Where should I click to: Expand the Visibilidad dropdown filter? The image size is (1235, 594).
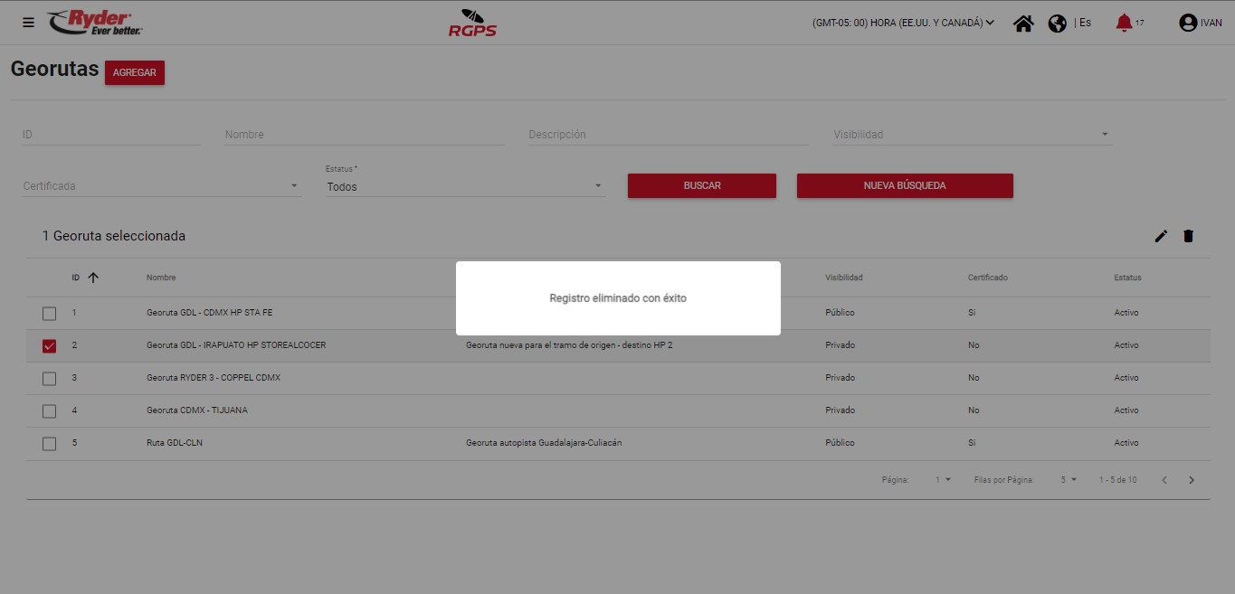coord(972,135)
